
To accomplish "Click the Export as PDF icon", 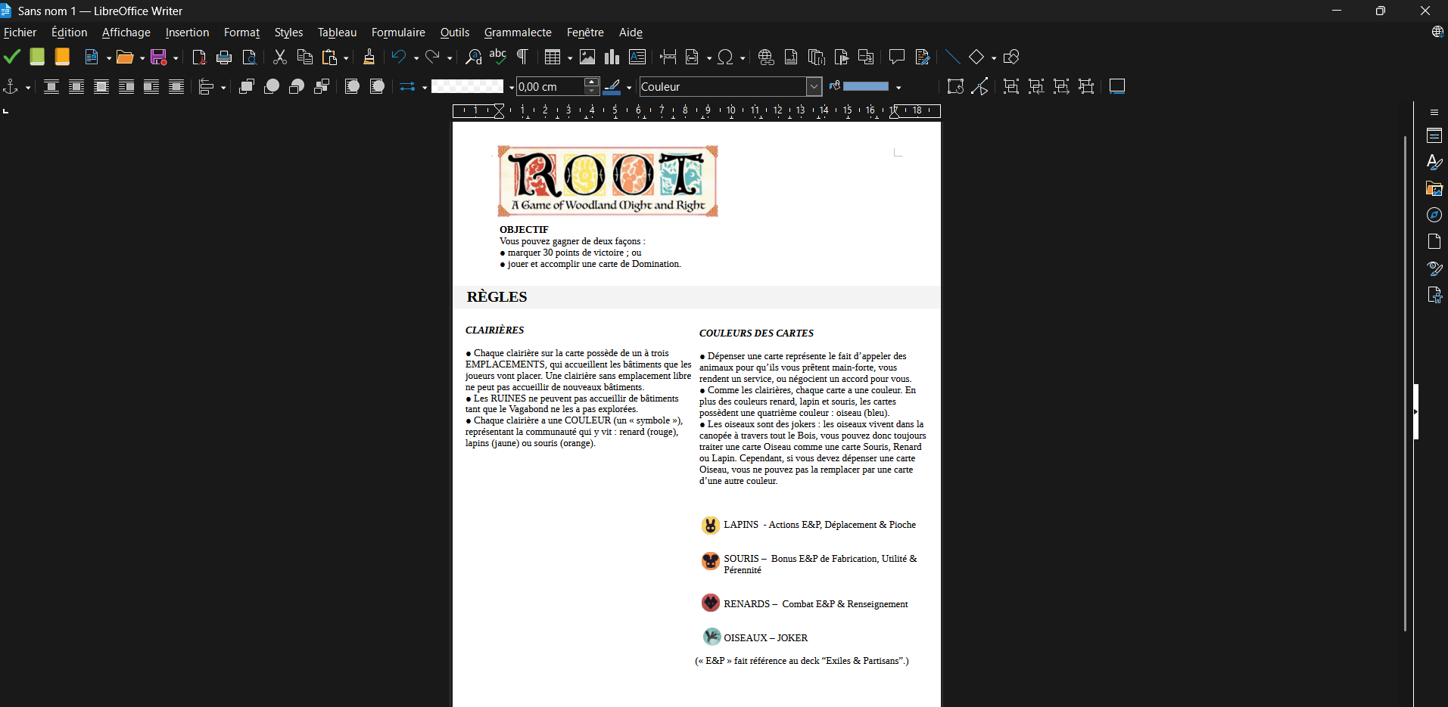I will 199,57.
